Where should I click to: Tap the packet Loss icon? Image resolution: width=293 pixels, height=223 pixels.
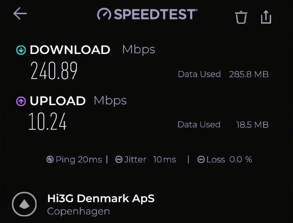pos(201,160)
